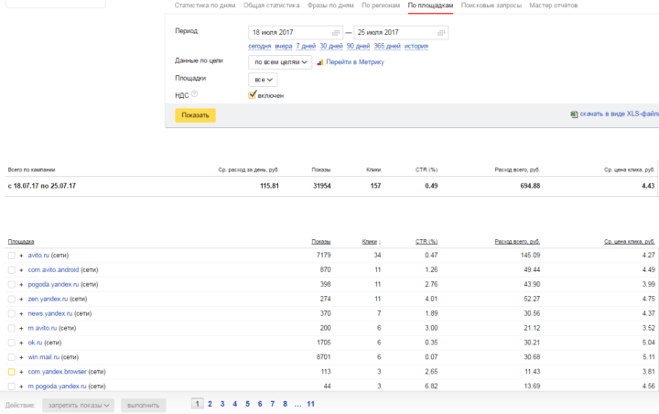659x414 pixels.
Task: Open the Площадки 'все' dropdown
Action: click(263, 80)
